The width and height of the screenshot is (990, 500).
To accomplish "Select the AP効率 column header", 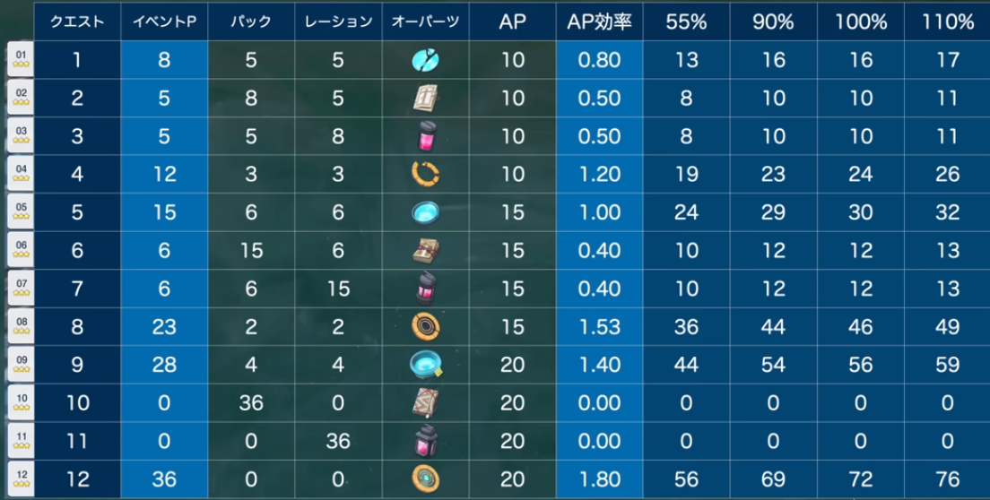I will pyautogui.click(x=599, y=22).
